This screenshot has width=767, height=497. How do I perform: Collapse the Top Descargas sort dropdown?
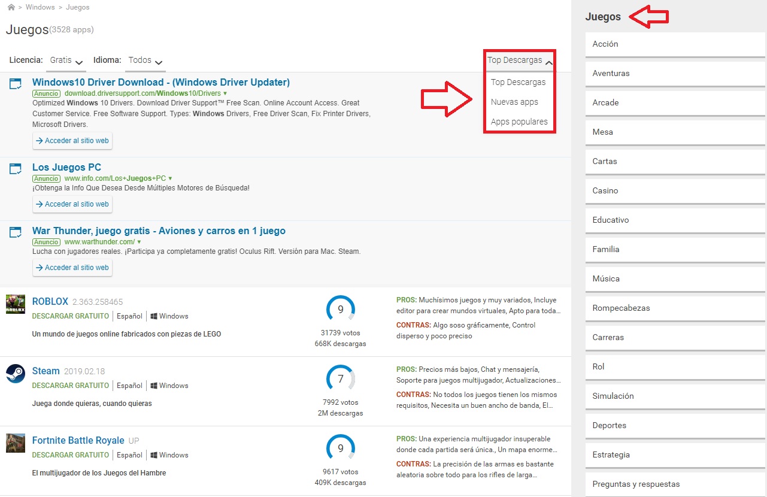click(x=520, y=60)
